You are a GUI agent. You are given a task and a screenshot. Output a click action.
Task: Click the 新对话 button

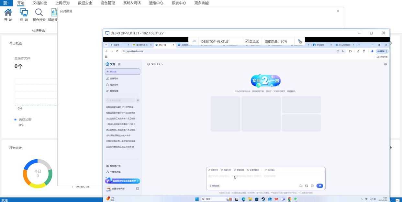click(122, 71)
